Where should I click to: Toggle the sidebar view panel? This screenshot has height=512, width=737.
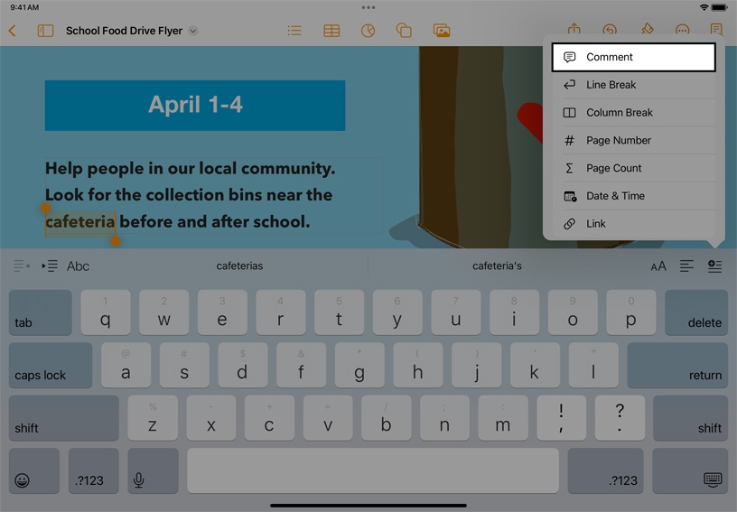(x=45, y=31)
